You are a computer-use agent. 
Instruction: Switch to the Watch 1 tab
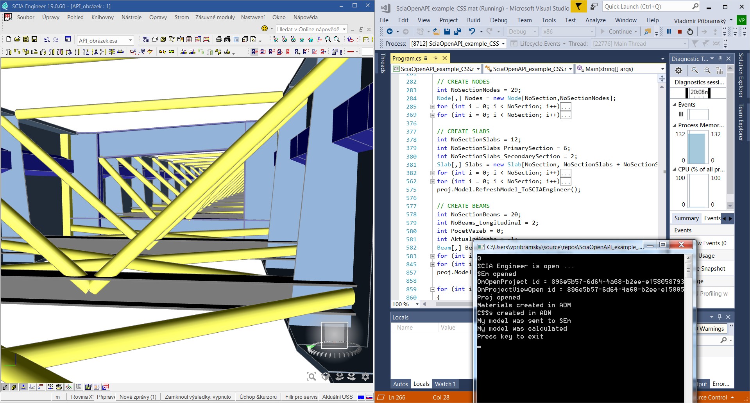[446, 384]
